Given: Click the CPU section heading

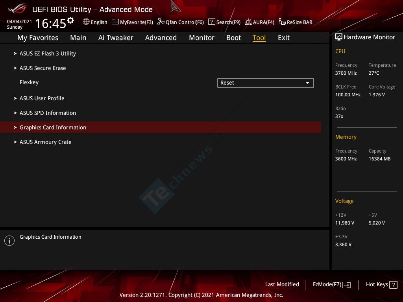Looking at the screenshot, I should [340, 51].
